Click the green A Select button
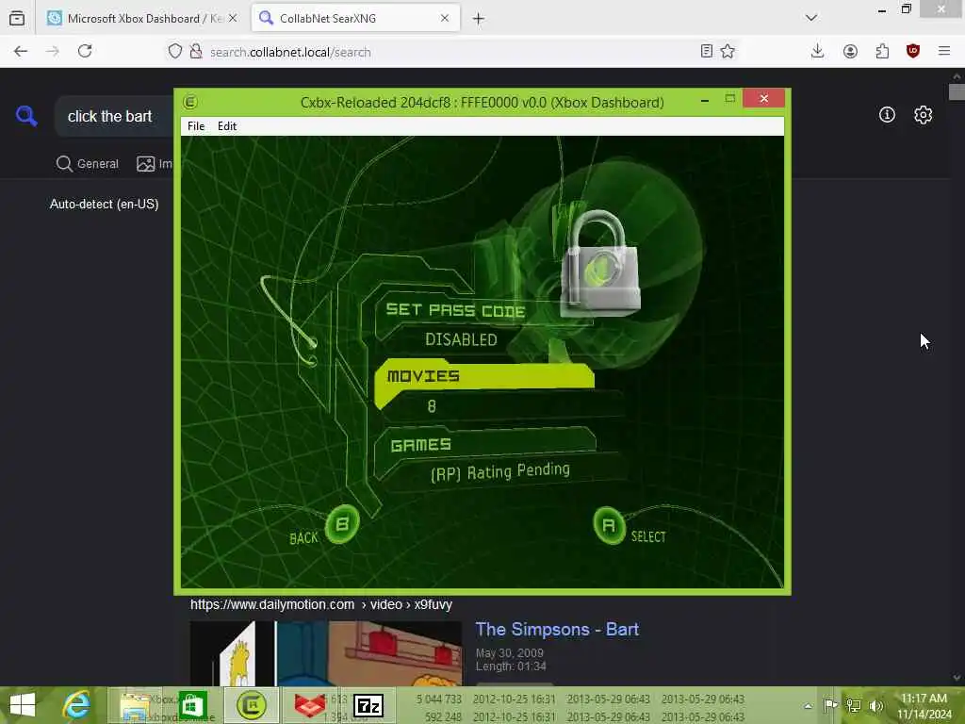 pyautogui.click(x=609, y=525)
